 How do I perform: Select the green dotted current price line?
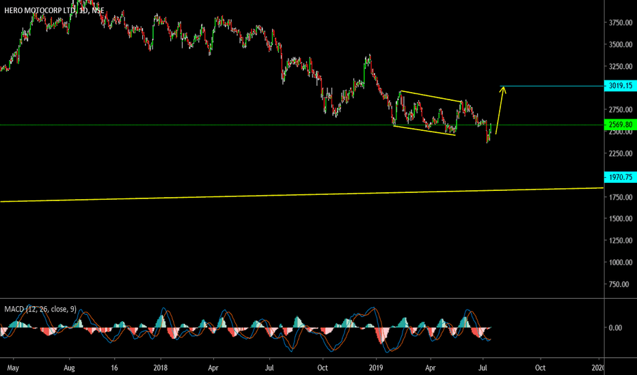tap(301, 125)
